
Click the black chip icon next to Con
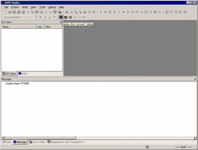66,17
